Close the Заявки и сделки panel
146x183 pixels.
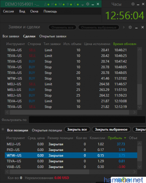coord(143,27)
